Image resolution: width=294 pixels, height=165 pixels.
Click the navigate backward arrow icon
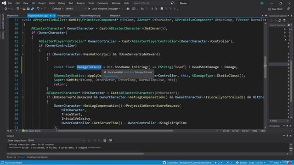[6, 9]
